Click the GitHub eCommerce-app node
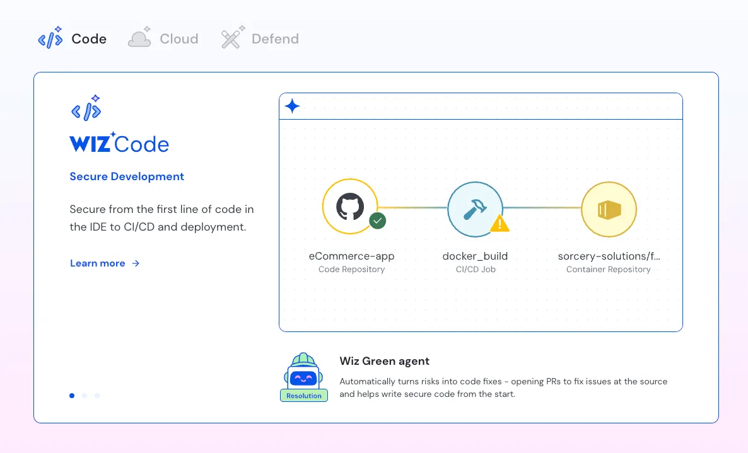This screenshot has height=453, width=748. [x=350, y=206]
